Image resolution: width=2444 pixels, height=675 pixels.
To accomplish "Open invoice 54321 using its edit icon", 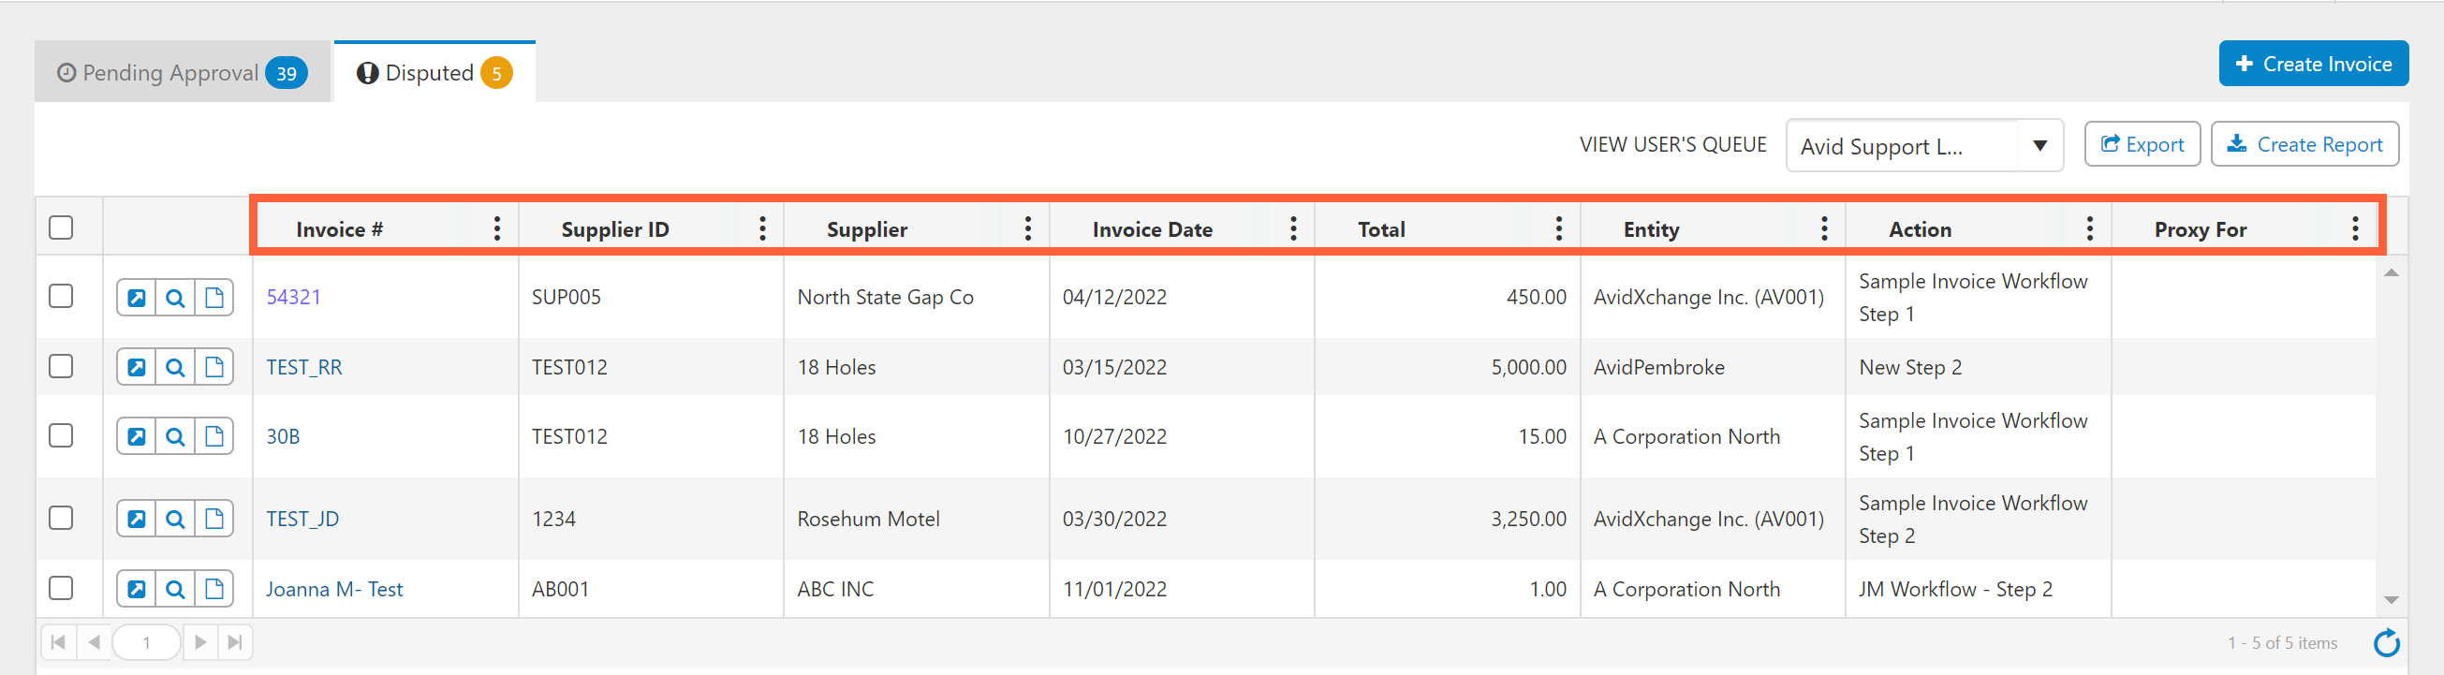I will (137, 298).
